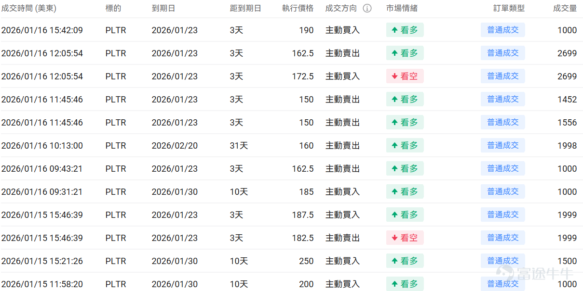
Task: Click strike price 172.5
Action: (x=303, y=76)
